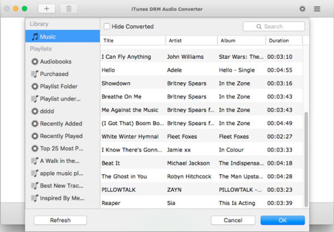Click the Purchased playlist icon
Screen dimensions: 334x232
coord(34,74)
